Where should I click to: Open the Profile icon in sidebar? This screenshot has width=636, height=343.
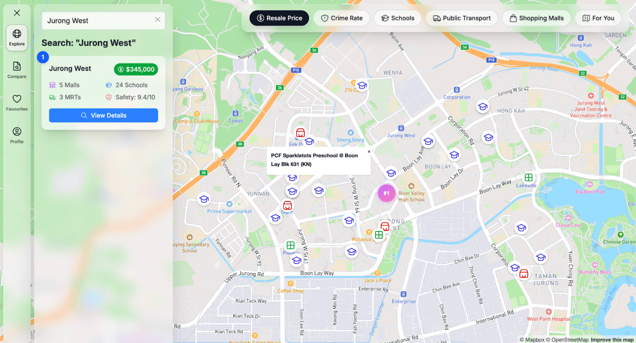17,135
